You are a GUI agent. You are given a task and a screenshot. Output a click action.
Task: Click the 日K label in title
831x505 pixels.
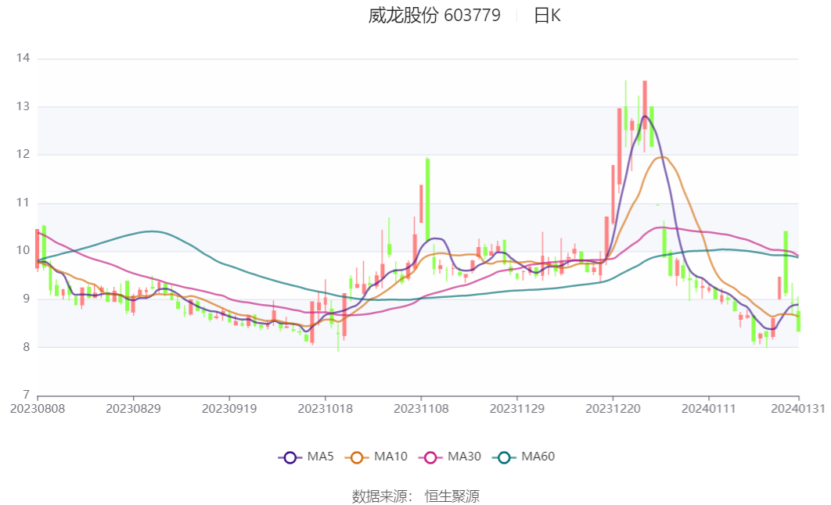pos(547,16)
